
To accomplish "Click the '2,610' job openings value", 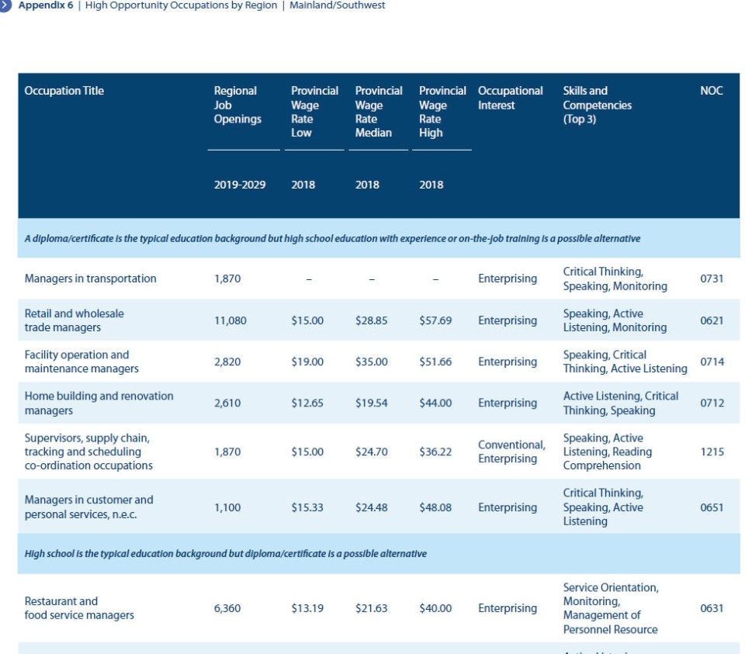I will click(227, 403).
